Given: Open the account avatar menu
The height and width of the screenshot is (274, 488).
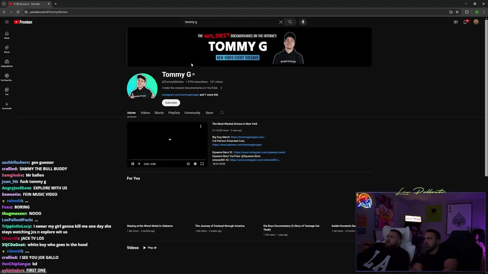Looking at the screenshot, I should click(476, 22).
